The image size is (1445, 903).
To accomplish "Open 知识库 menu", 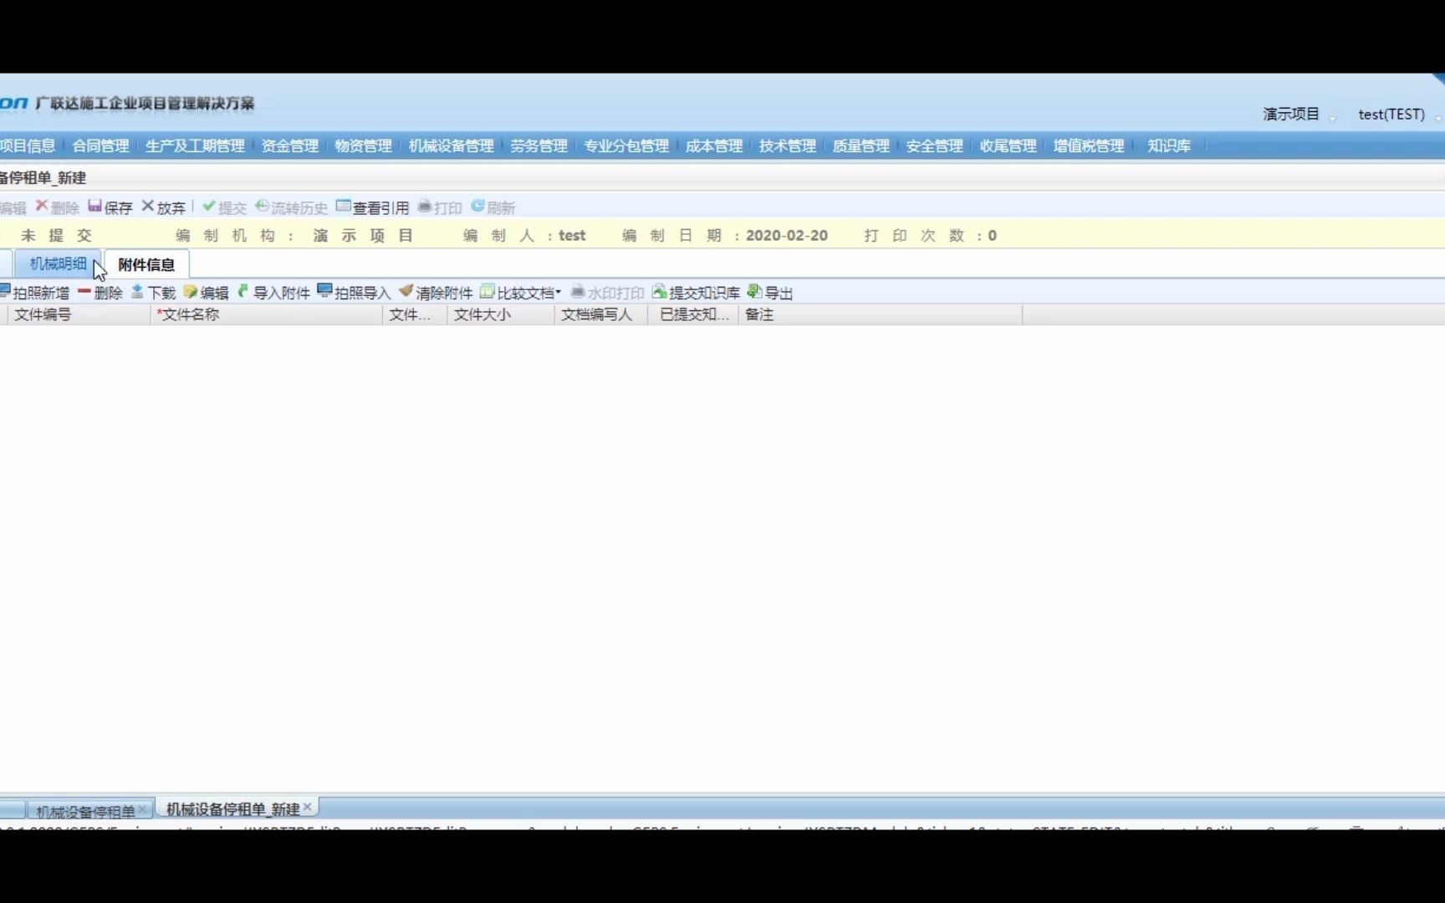I will [1168, 145].
